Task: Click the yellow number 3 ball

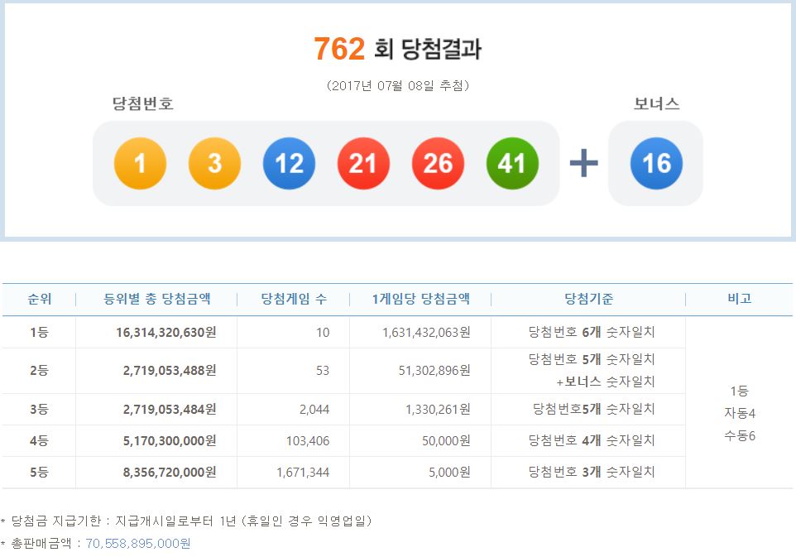Action: point(214,163)
